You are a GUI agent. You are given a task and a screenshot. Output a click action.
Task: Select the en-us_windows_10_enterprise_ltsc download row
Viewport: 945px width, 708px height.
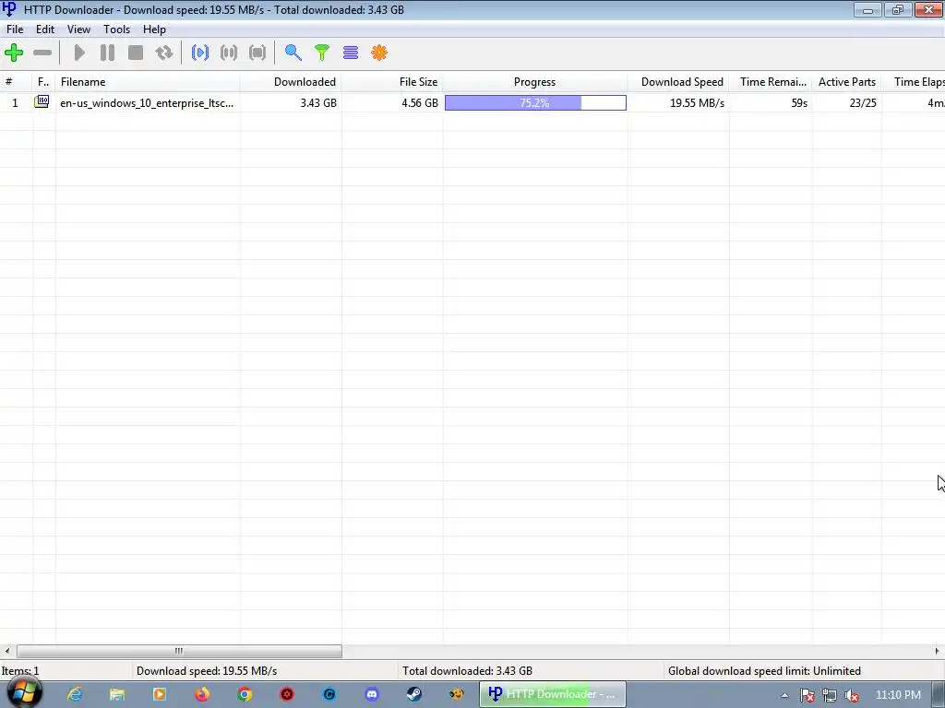pos(472,103)
